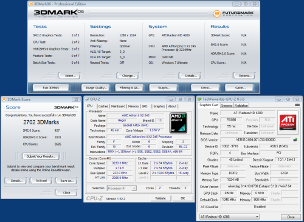The image size is (304, 222).
Task: Click Details under System in 3DMark06
Action: [x=190, y=76]
